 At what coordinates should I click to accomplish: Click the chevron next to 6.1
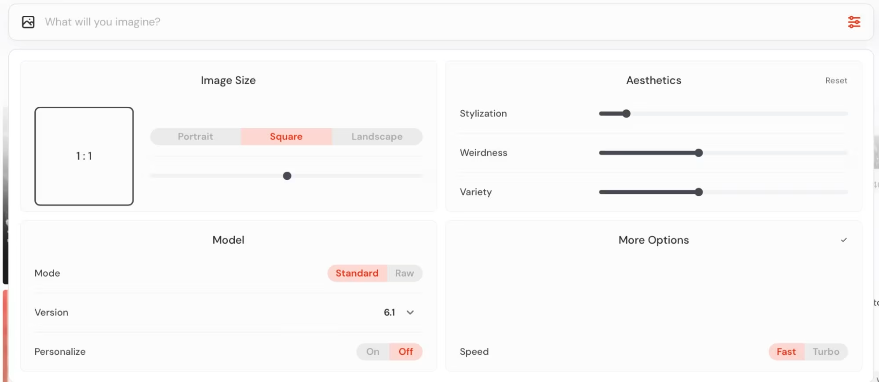tap(410, 312)
